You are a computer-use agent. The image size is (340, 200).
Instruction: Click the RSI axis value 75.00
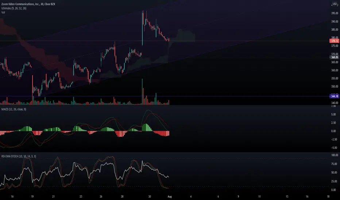point(334,164)
